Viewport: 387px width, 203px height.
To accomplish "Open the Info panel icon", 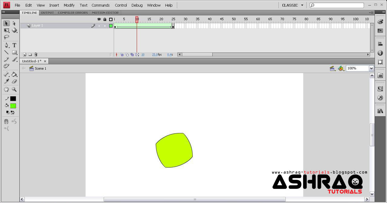I will click(380, 53).
